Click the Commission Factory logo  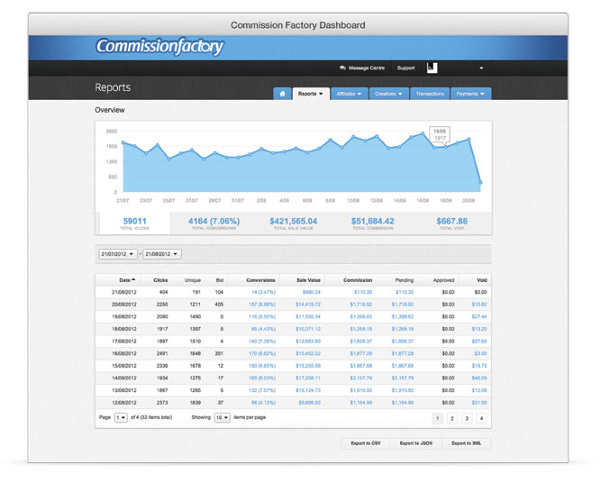[159, 47]
